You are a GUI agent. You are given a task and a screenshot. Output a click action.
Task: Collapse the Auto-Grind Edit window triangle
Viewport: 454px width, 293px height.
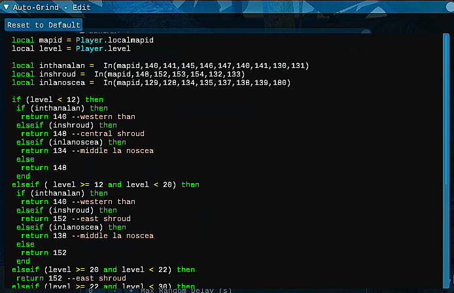[x=7, y=7]
